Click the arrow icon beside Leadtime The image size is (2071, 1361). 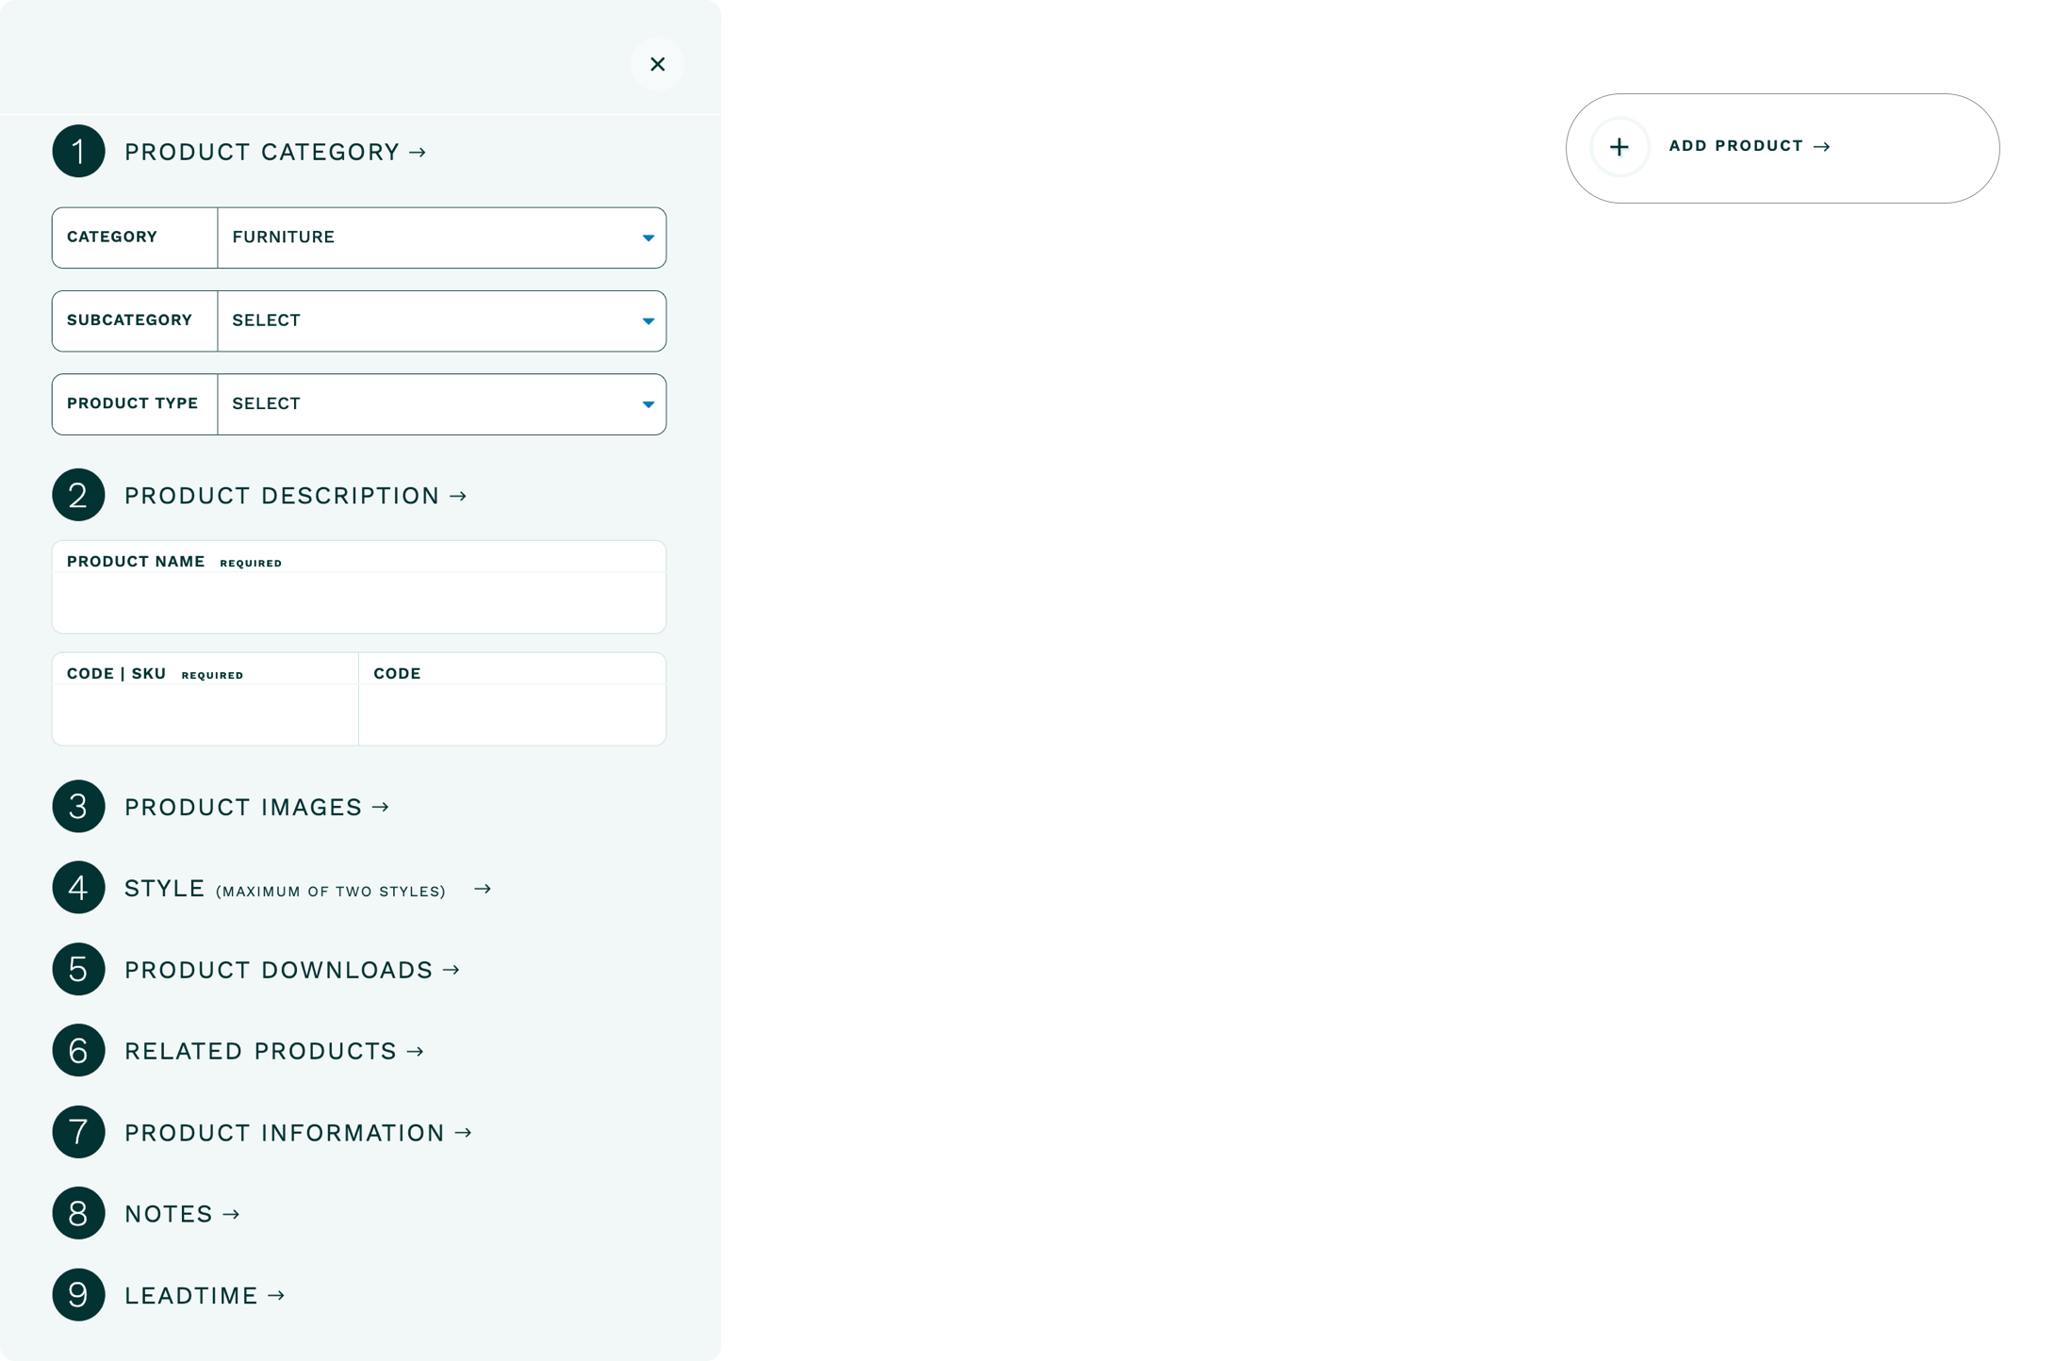pos(277,1295)
